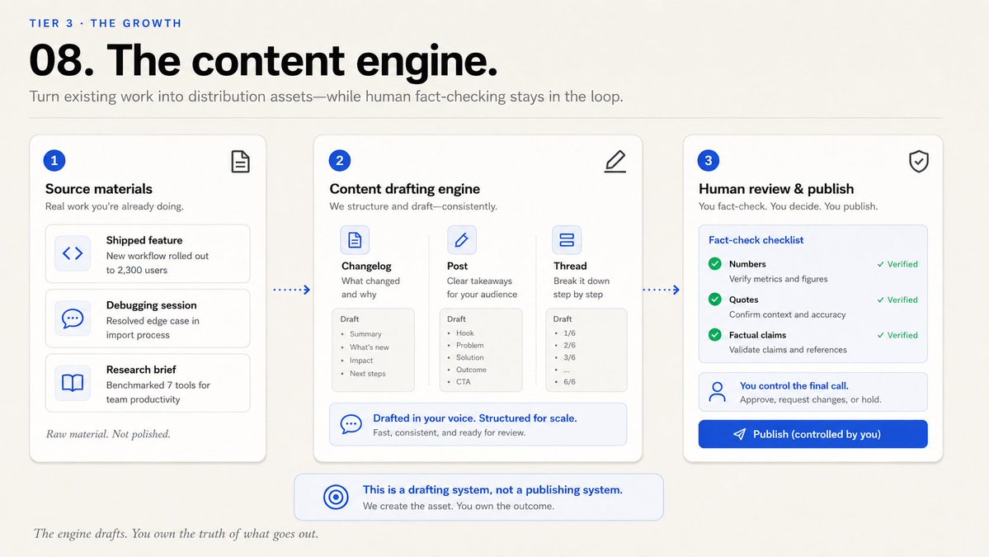989x557 pixels.
Task: Click the Changelog document icon
Action: [x=355, y=239]
